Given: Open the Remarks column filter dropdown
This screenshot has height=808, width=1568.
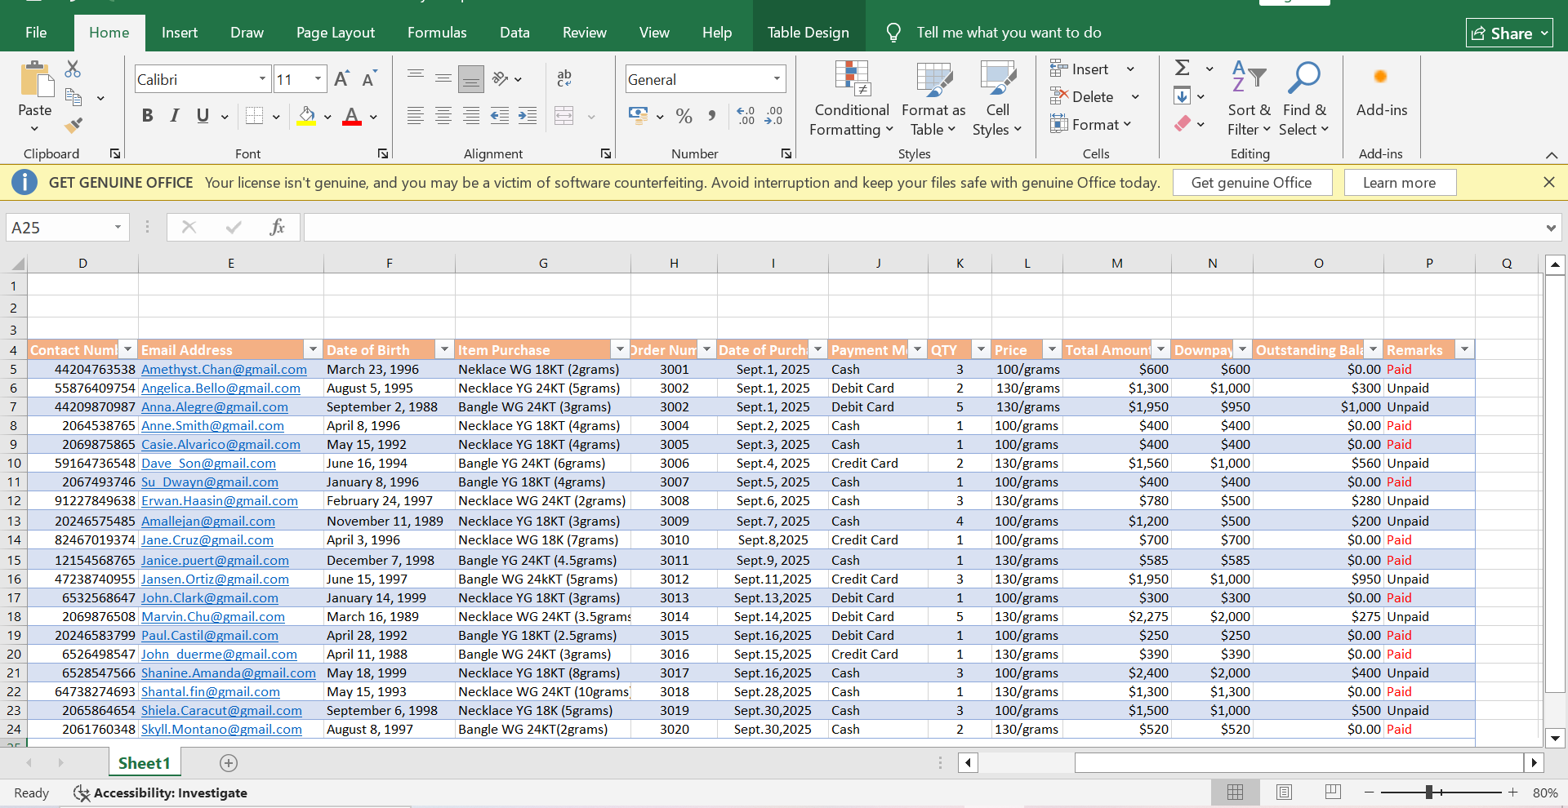Looking at the screenshot, I should pos(1464,349).
